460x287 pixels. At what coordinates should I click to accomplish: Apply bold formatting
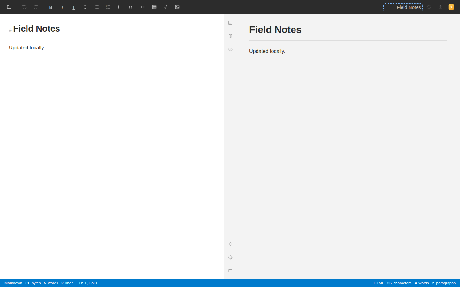[51, 7]
